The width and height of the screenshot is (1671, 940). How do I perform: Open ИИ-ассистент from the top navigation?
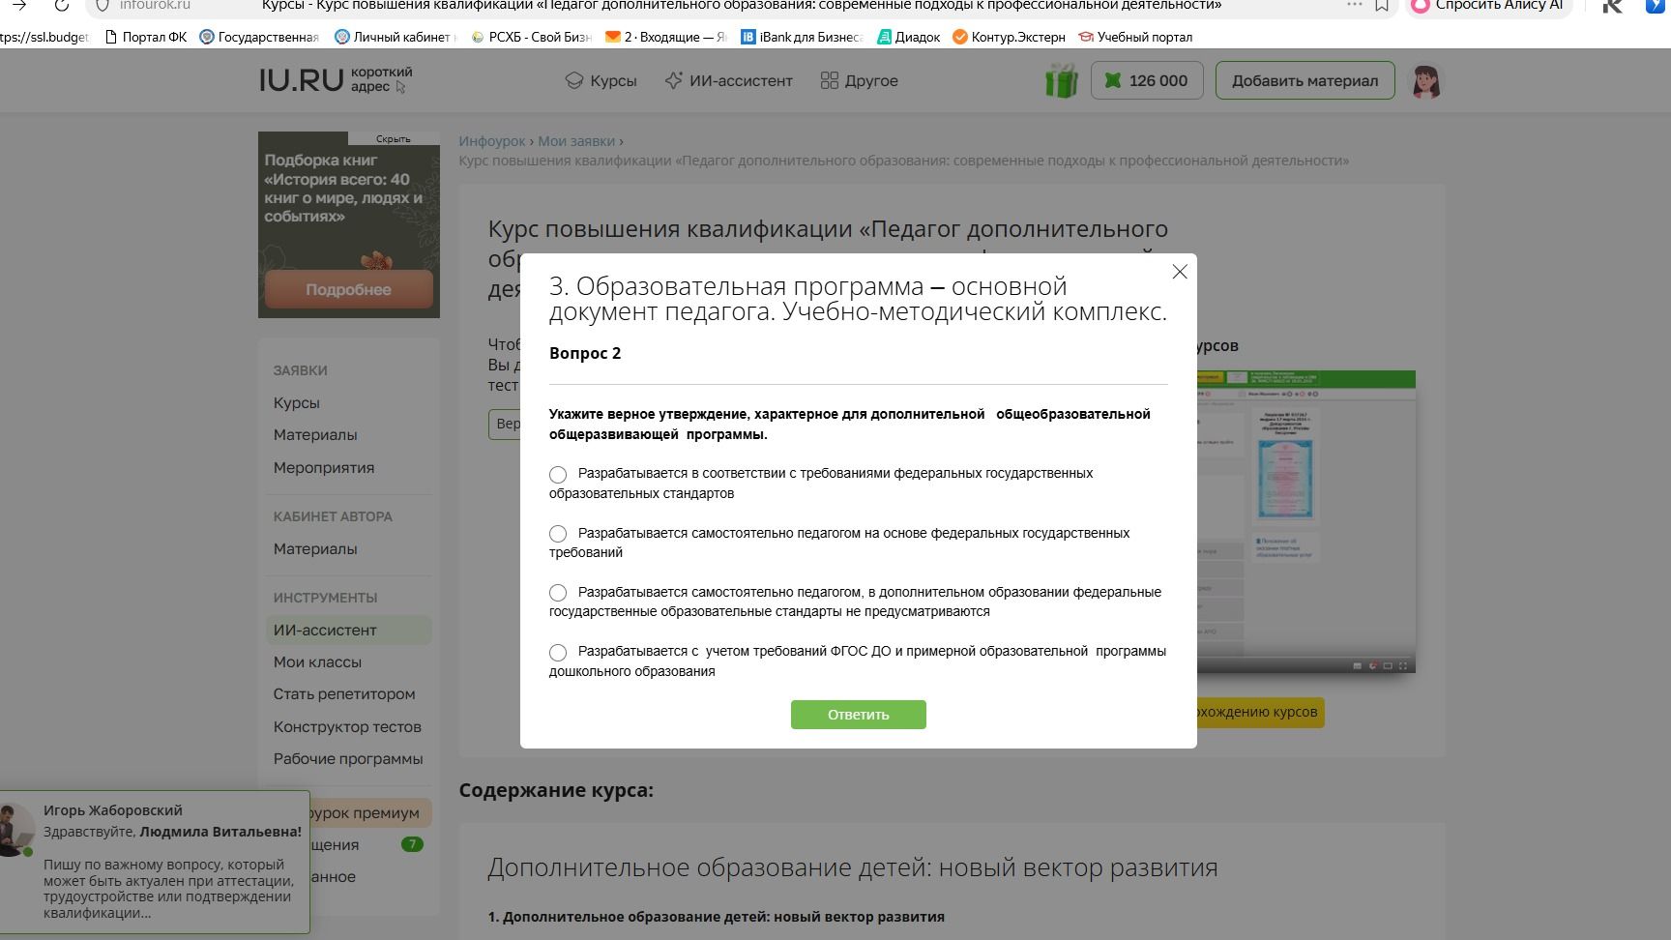[728, 80]
